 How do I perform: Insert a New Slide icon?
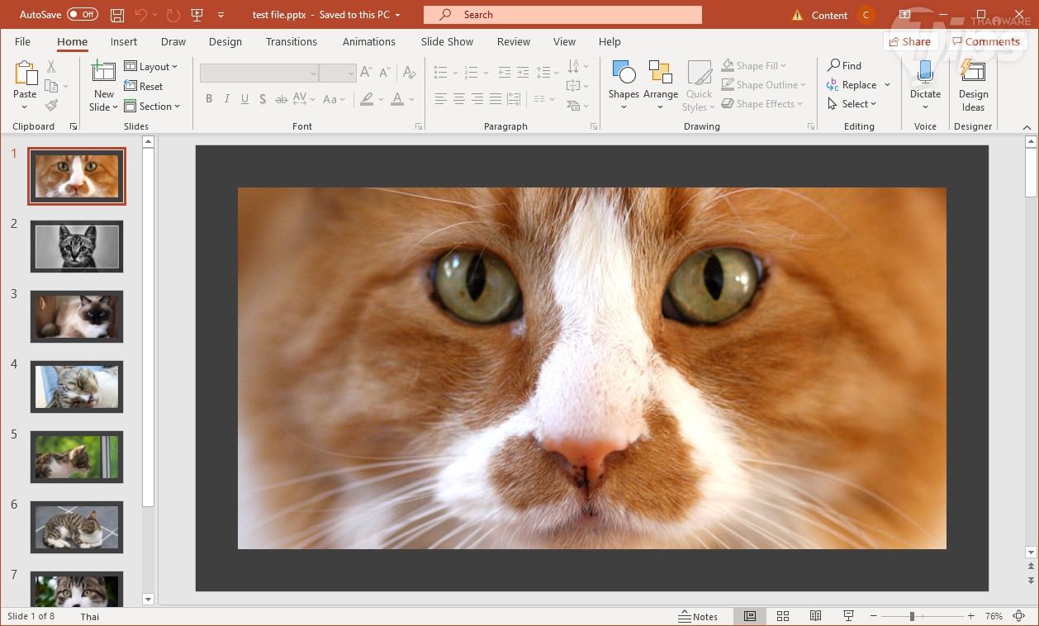pos(104,73)
